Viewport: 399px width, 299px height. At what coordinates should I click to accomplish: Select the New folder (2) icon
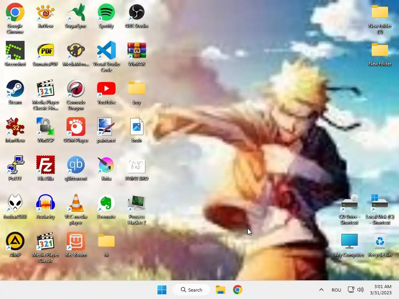point(380,12)
